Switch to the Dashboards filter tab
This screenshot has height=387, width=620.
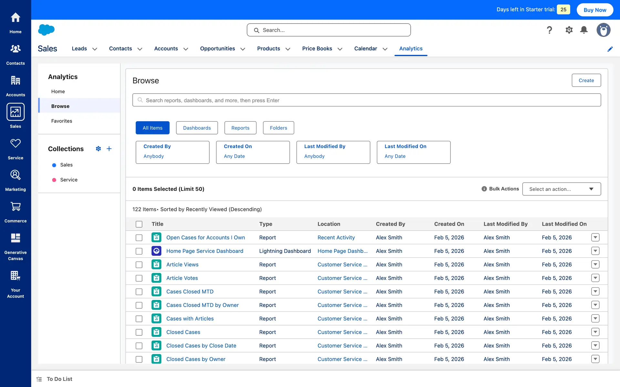(x=197, y=128)
